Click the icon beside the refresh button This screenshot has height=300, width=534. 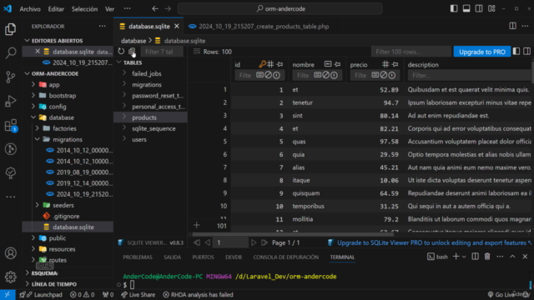[x=132, y=52]
